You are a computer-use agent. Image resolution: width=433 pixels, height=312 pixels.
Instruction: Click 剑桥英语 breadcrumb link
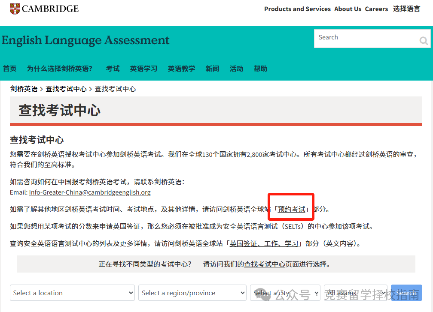click(x=24, y=89)
